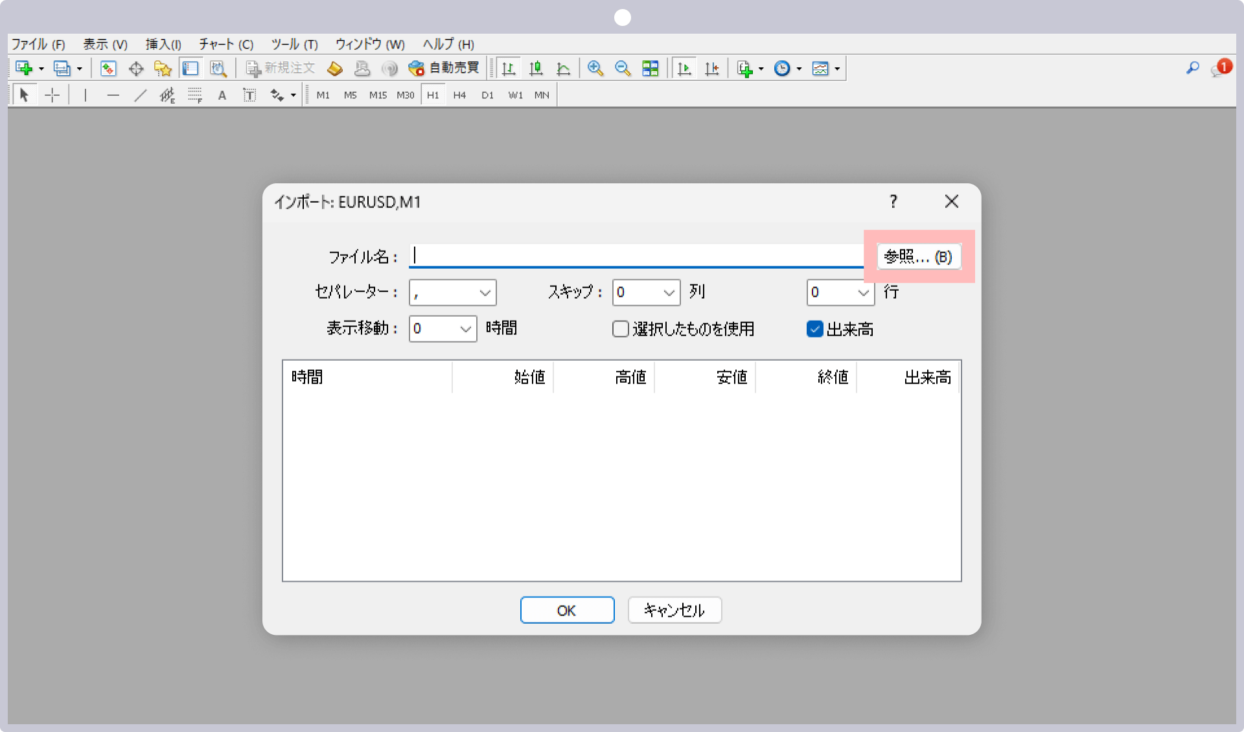The image size is (1244, 732).
Task: Click the 新規注文 new order button
Action: (281, 68)
